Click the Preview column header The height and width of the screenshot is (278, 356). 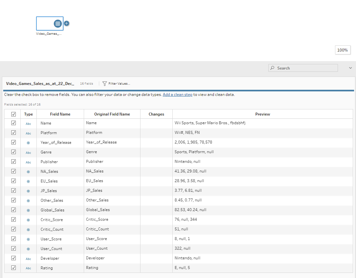pos(263,114)
